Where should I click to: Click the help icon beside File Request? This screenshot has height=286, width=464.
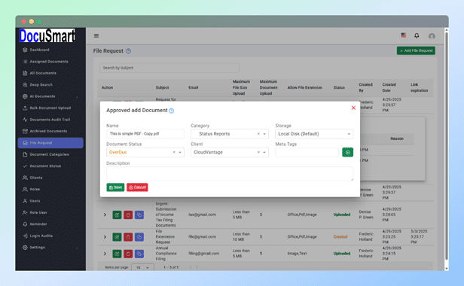pos(128,51)
